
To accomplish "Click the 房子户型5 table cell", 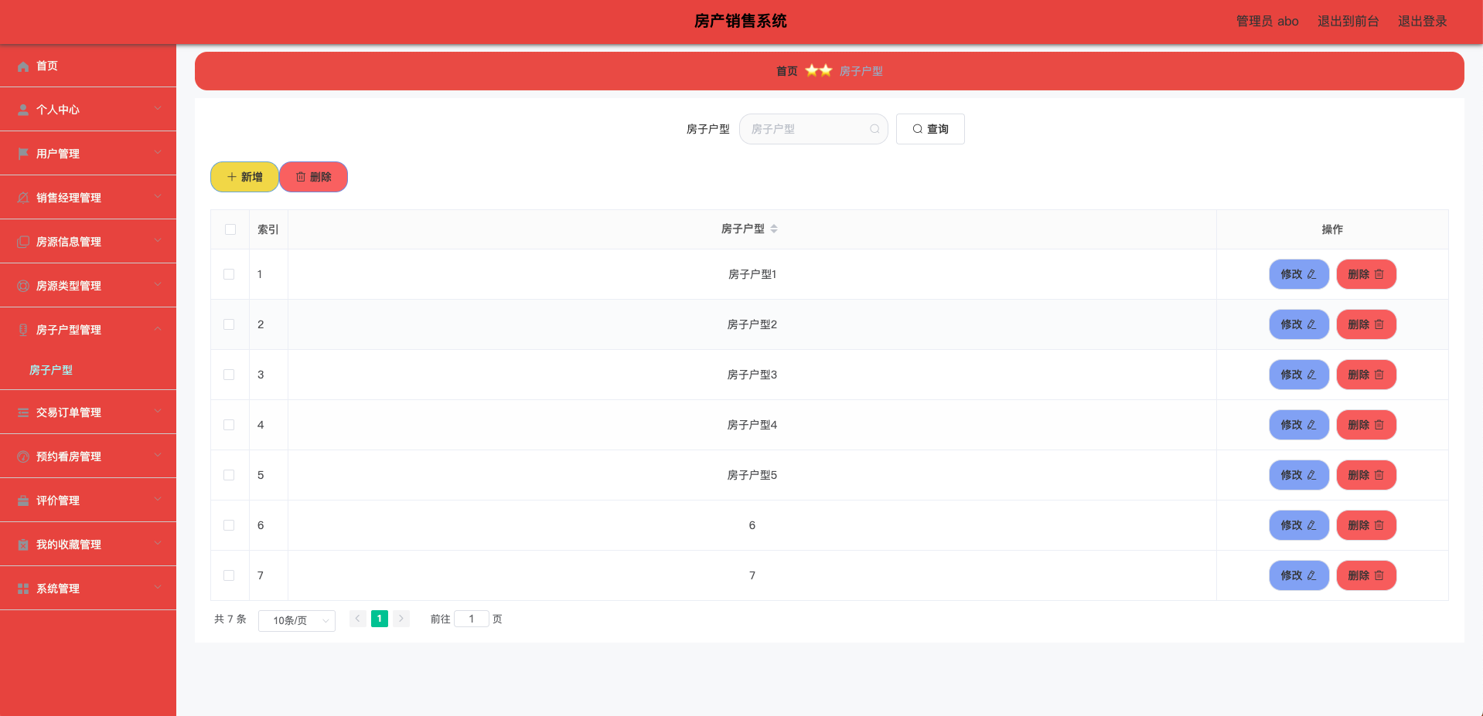I will click(x=752, y=475).
